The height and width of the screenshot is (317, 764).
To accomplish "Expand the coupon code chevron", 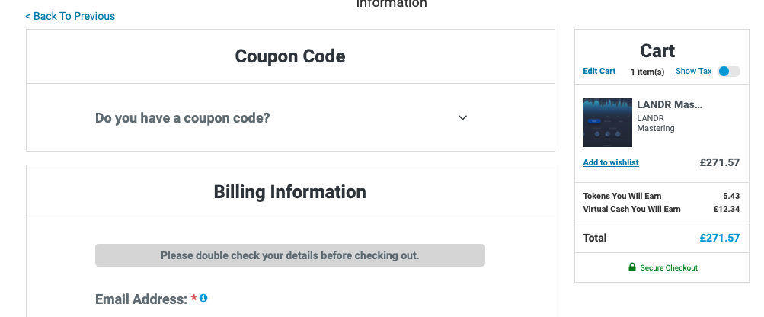I will pos(462,117).
